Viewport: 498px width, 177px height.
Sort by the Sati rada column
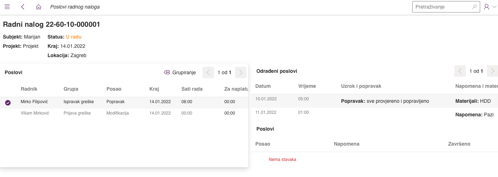[191, 89]
